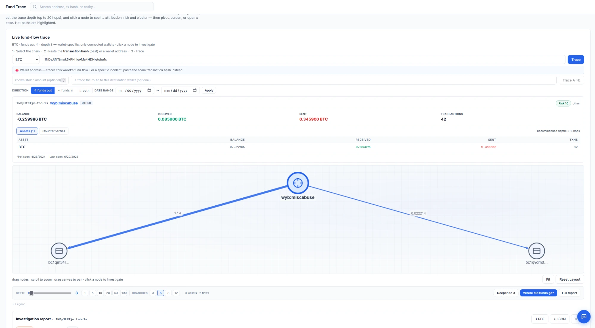Open the chat support bubble
The width and height of the screenshot is (595, 328).
coord(584,316)
